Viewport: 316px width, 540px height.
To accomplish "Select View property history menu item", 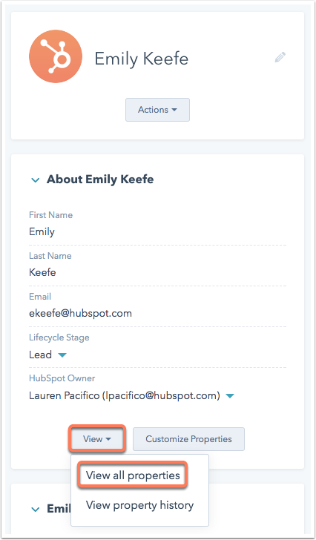I will (139, 505).
